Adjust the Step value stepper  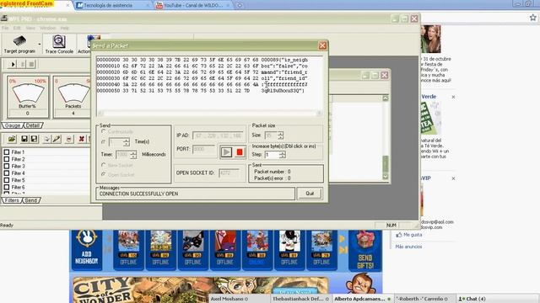283,155
